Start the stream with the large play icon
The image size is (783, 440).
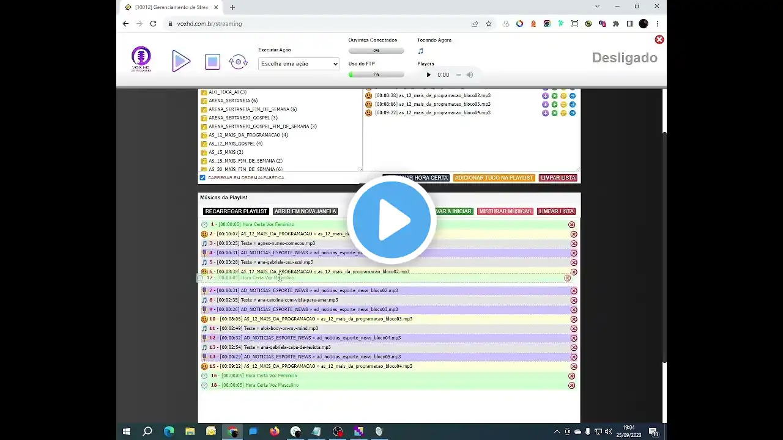tap(181, 61)
